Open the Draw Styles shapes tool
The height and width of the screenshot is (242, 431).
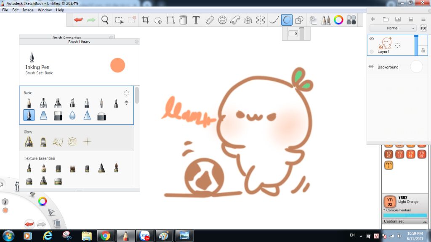tap(299, 20)
